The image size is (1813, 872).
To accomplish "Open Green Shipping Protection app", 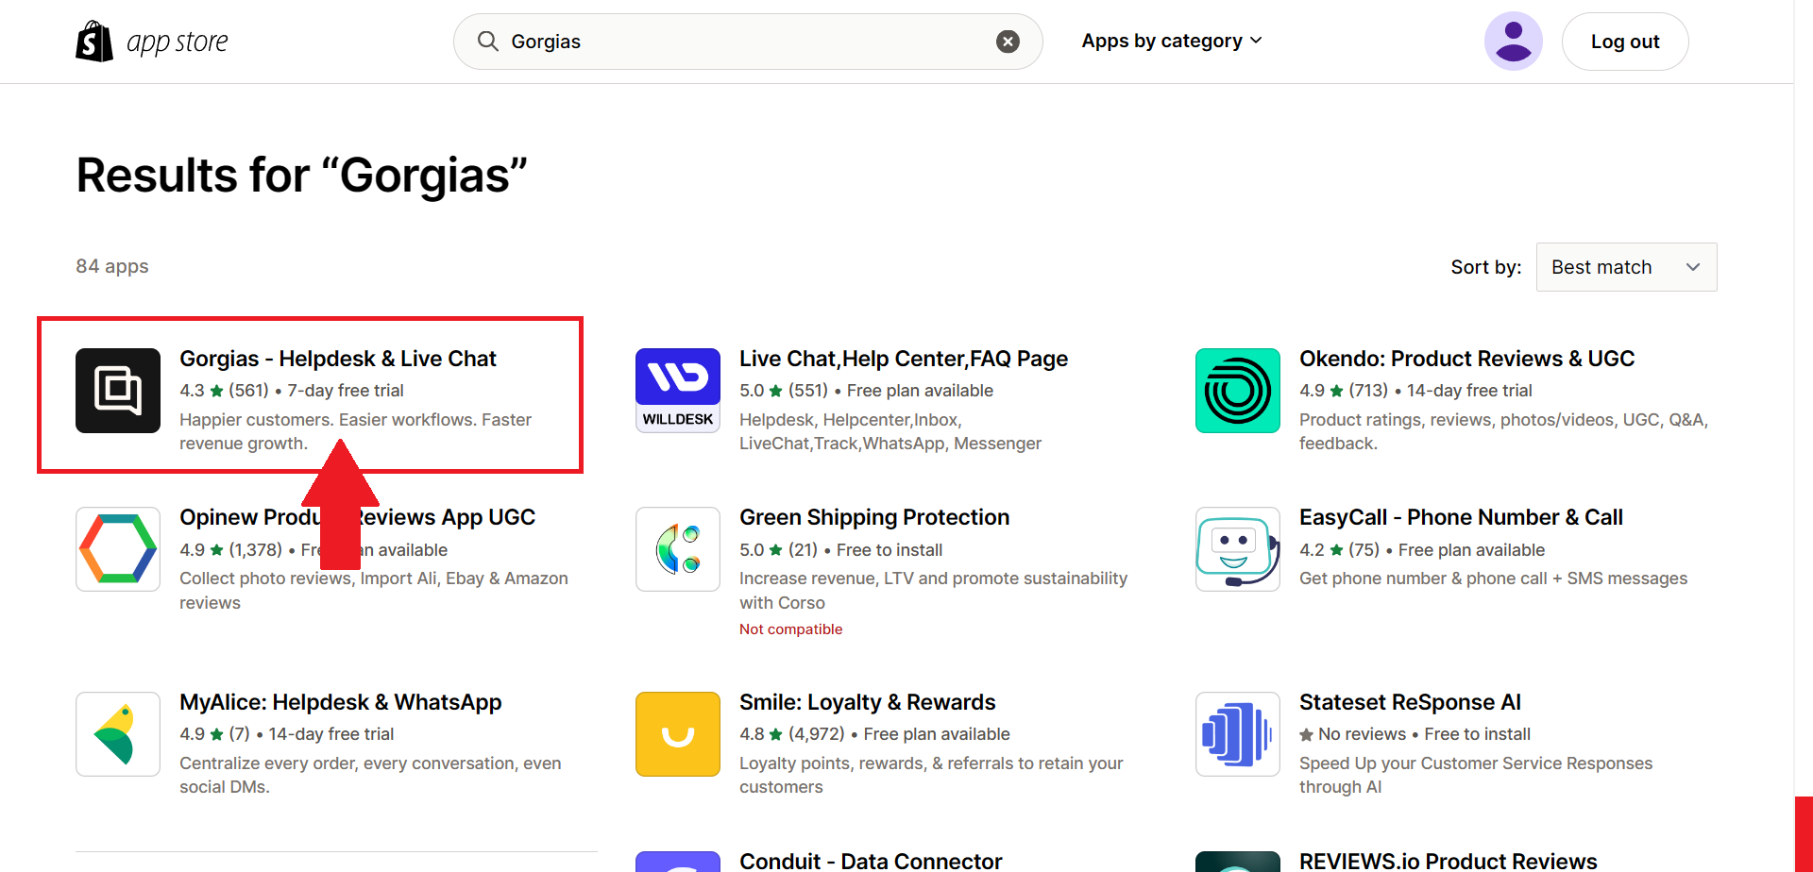I will (x=874, y=517).
